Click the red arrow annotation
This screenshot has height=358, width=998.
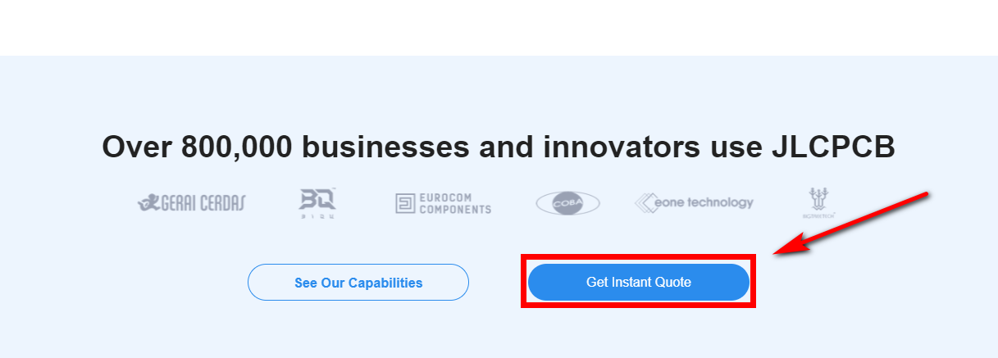pyautogui.click(x=853, y=224)
